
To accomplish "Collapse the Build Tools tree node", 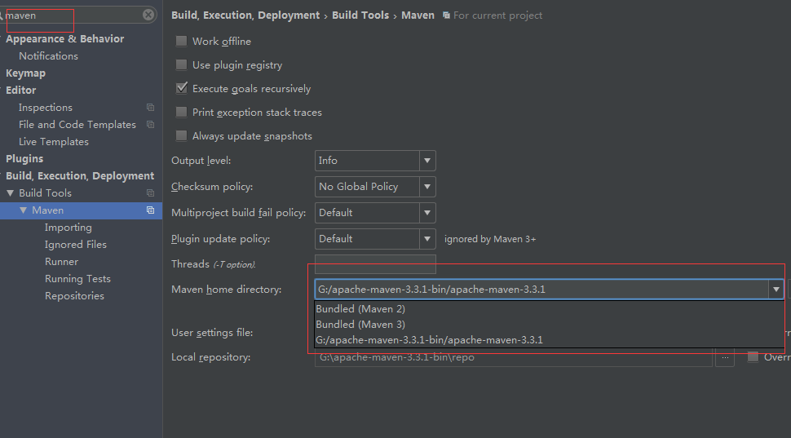I will point(10,193).
